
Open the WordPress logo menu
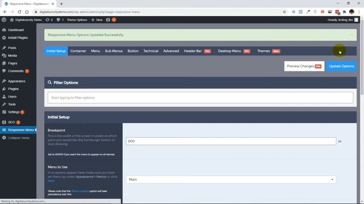(x=4, y=20)
